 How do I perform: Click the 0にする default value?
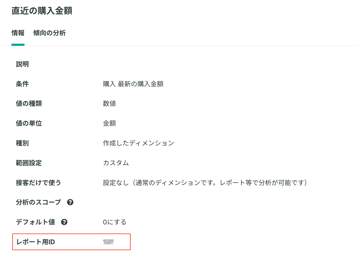pyautogui.click(x=115, y=222)
